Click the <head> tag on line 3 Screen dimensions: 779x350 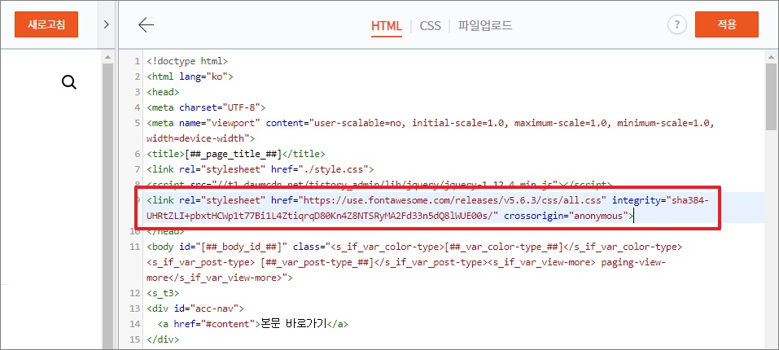(x=163, y=92)
